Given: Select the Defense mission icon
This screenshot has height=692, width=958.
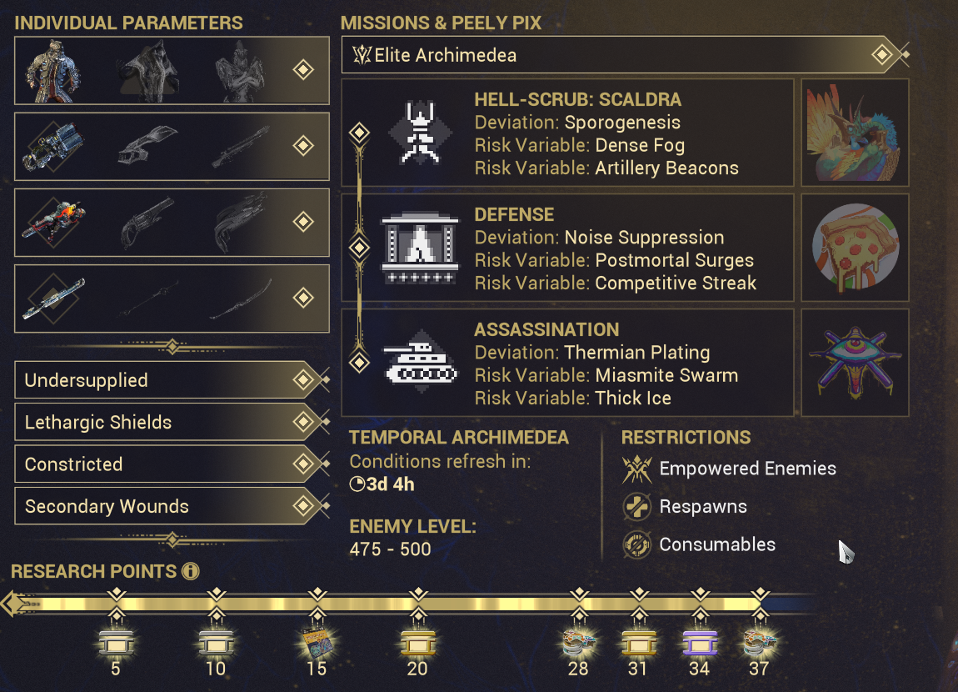Looking at the screenshot, I should (421, 248).
